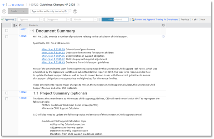Click the Approve button
214x139 pixels.
coord(29,20)
